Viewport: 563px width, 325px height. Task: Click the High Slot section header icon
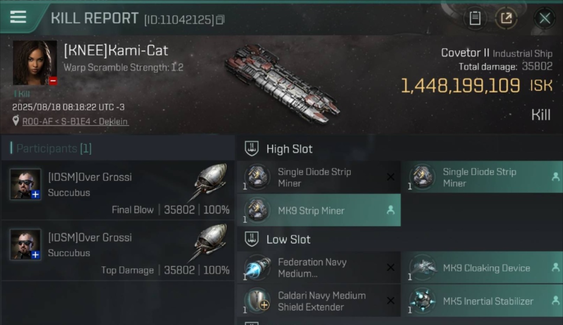point(252,149)
